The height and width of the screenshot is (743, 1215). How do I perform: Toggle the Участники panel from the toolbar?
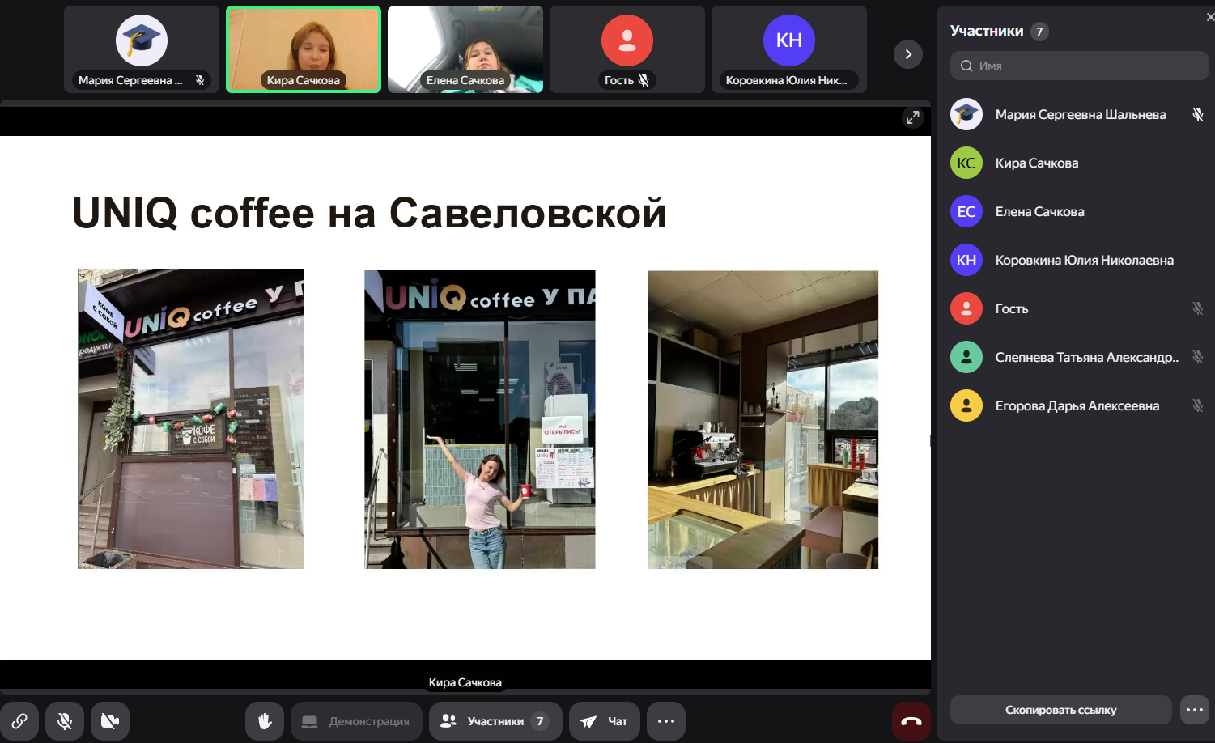495,720
